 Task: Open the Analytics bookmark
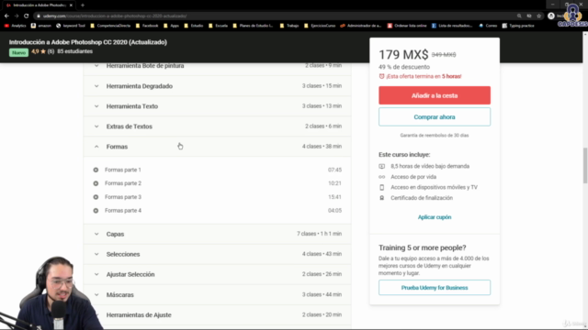(16, 26)
